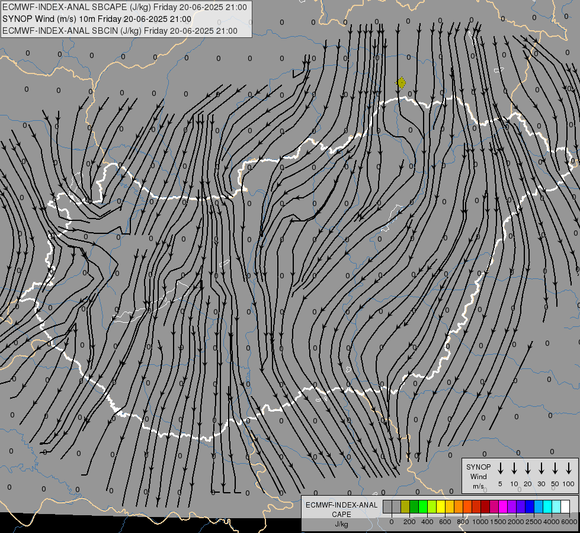Image resolution: width=580 pixels, height=533 pixels.
Task: Select the olive CAPE legend swatch
Action: 405,507
